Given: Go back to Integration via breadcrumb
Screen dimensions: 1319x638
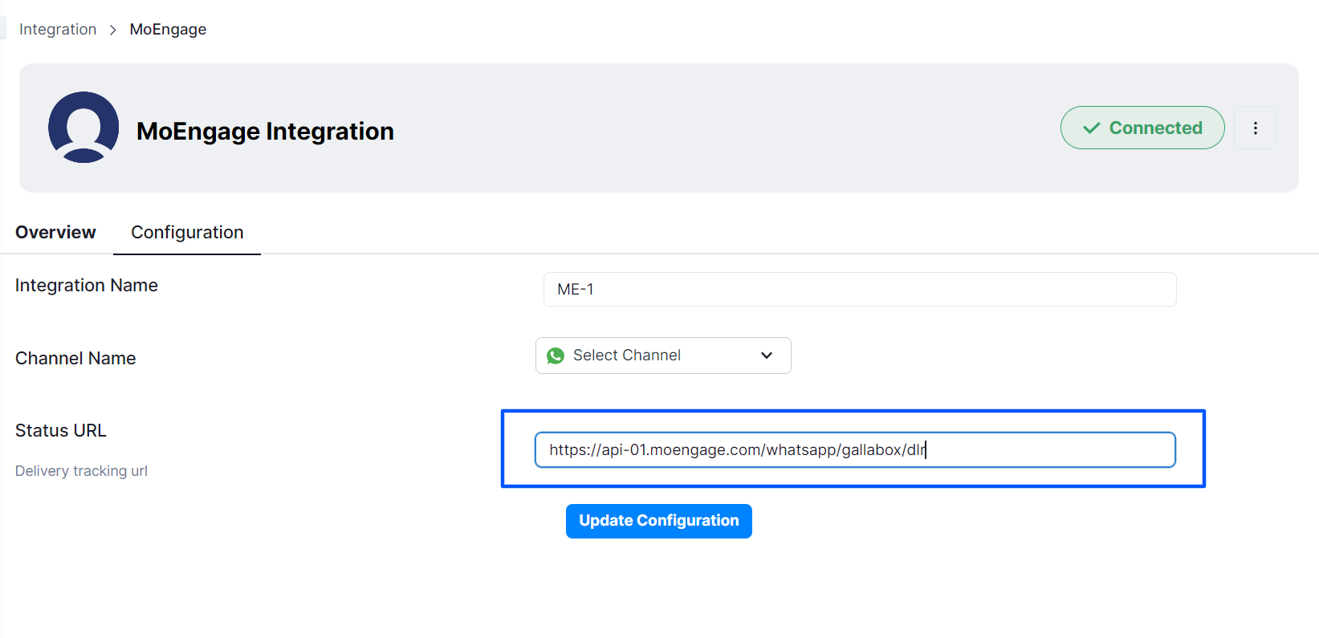Looking at the screenshot, I should [x=58, y=30].
